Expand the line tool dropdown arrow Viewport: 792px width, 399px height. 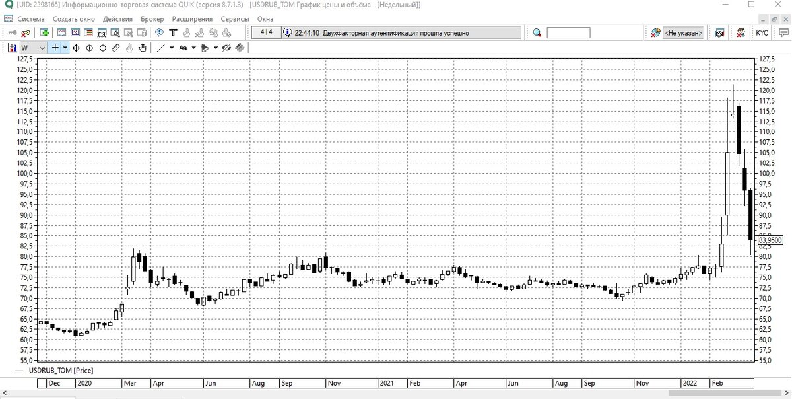(172, 48)
